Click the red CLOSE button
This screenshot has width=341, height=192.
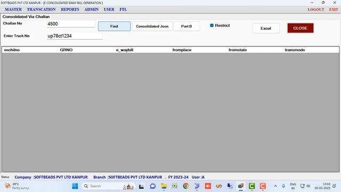pyautogui.click(x=300, y=28)
